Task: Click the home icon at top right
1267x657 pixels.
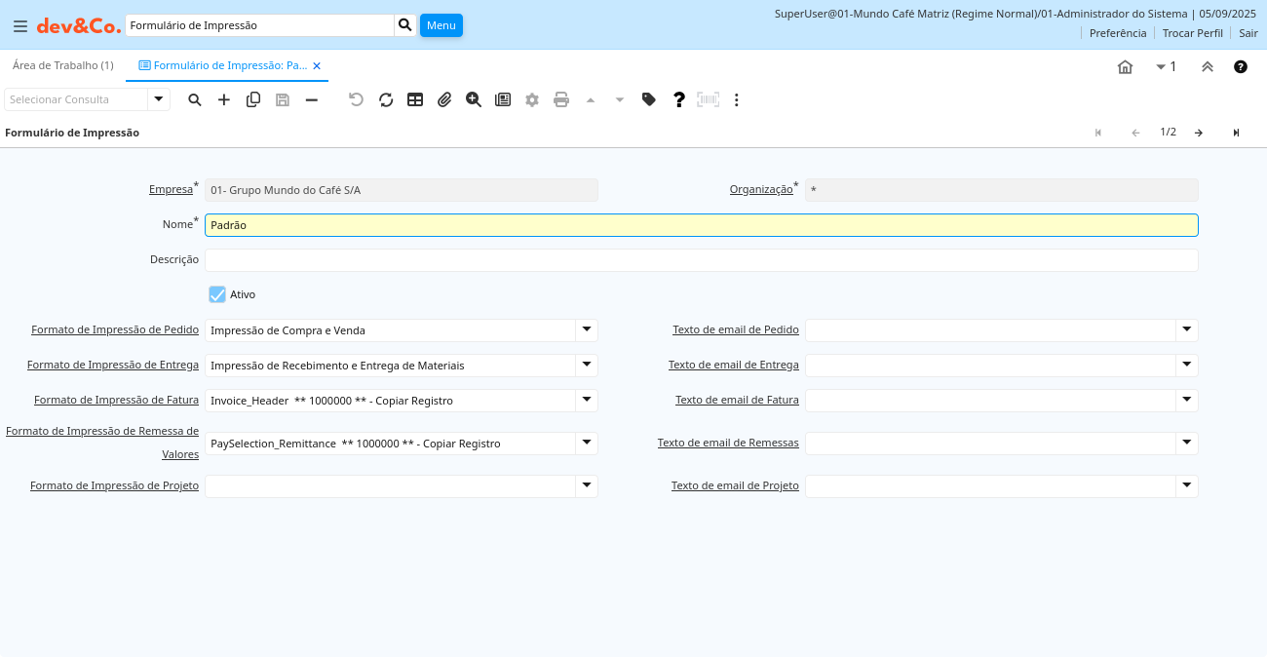Action: (1125, 66)
